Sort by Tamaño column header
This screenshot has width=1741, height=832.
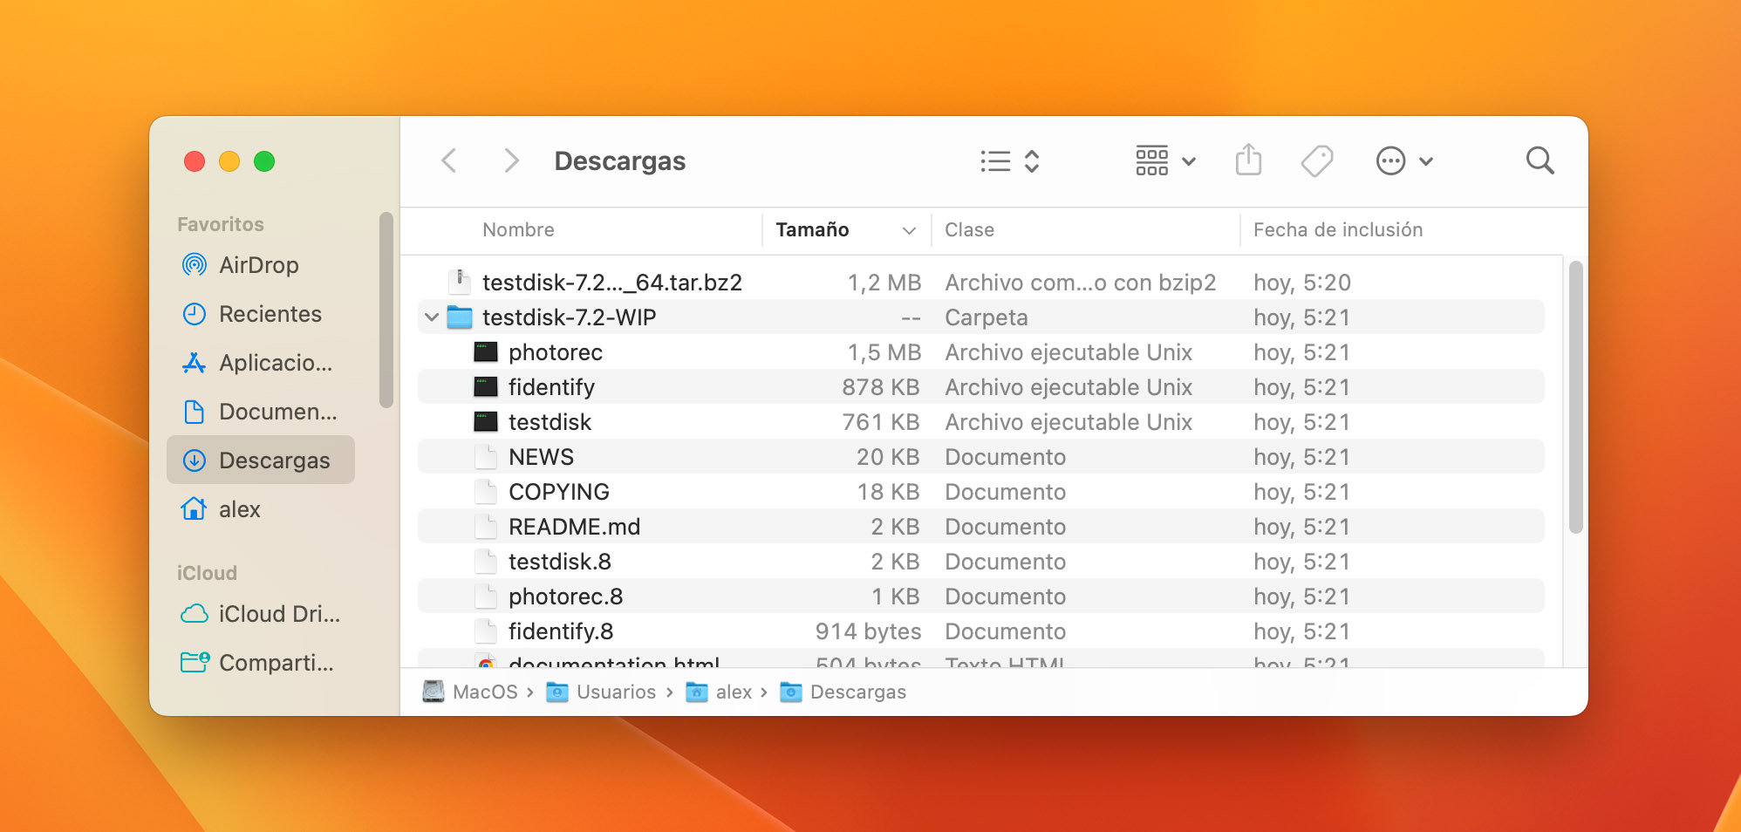812,229
